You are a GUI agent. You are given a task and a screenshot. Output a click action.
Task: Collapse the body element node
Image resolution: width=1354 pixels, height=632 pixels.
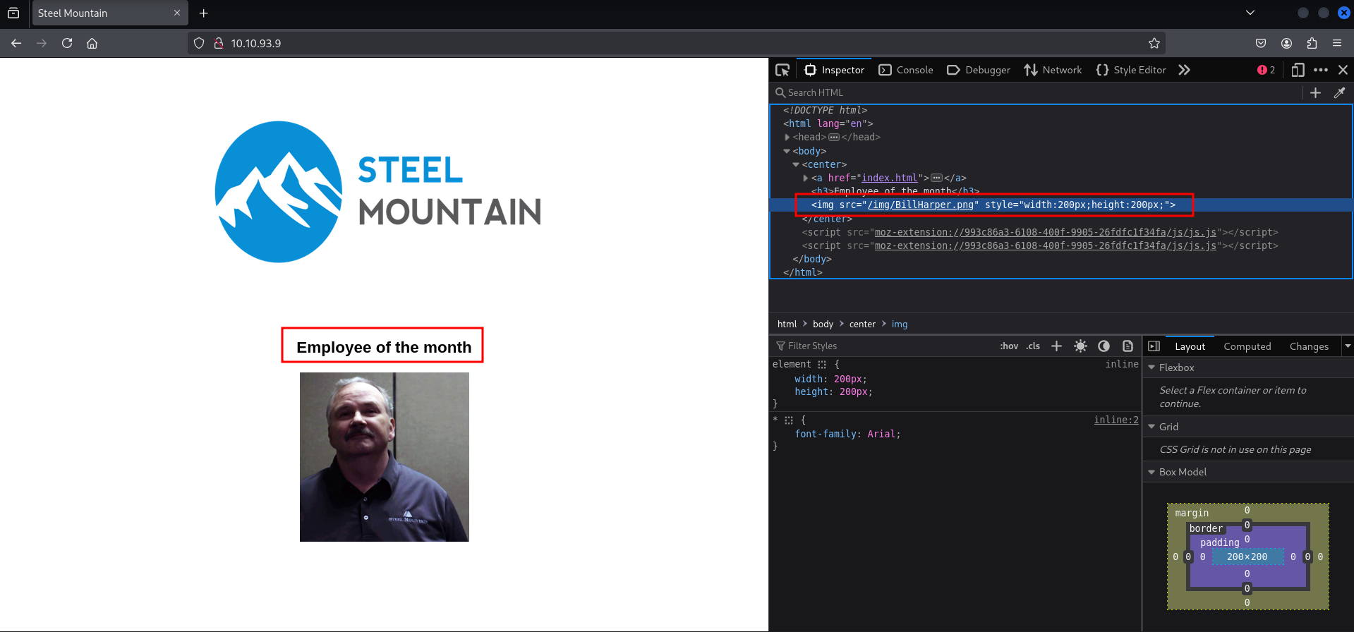point(787,151)
